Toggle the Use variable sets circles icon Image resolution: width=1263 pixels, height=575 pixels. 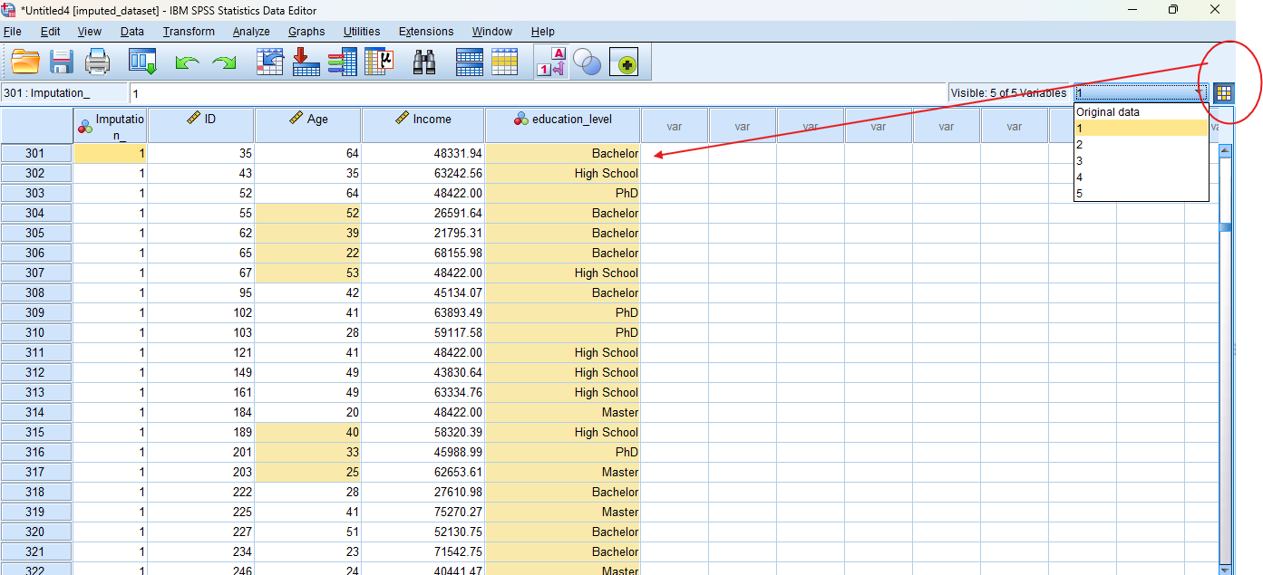588,62
